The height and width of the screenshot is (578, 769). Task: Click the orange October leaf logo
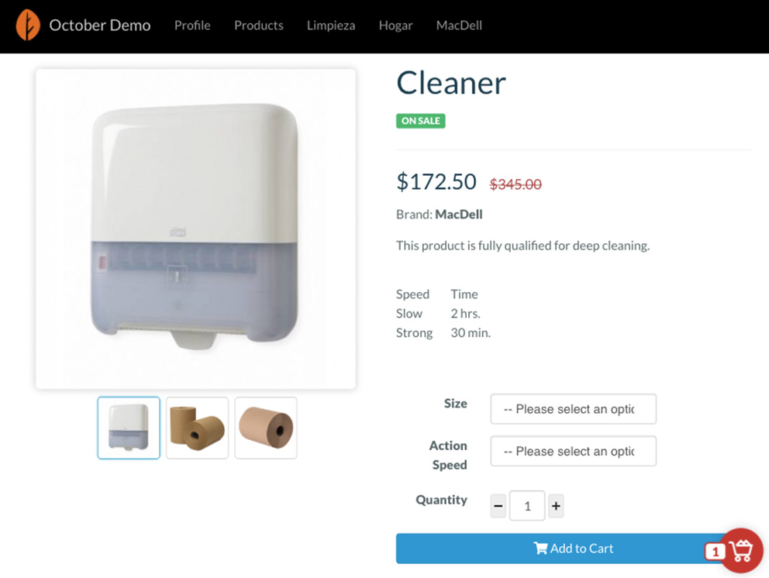pyautogui.click(x=28, y=25)
